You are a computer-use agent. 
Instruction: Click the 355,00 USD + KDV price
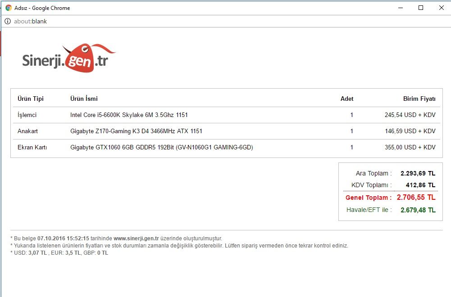click(410, 147)
